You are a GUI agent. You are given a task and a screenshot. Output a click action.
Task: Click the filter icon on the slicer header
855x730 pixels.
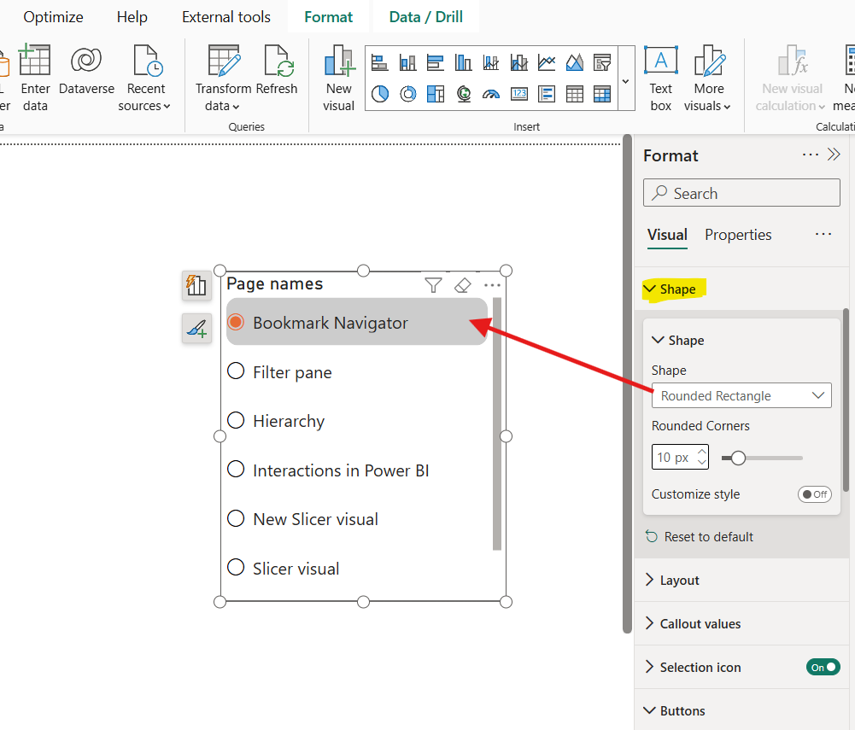point(433,284)
